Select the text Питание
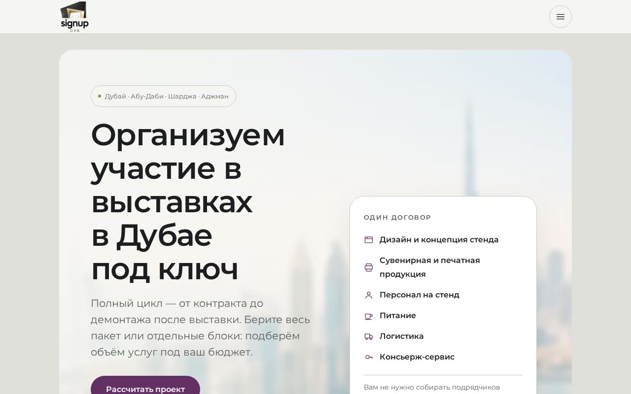The width and height of the screenshot is (631, 394). pos(397,316)
